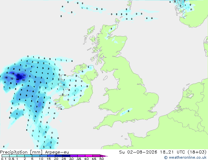
Task: Click the peak '21' value on the map
Action: click(x=18, y=75)
